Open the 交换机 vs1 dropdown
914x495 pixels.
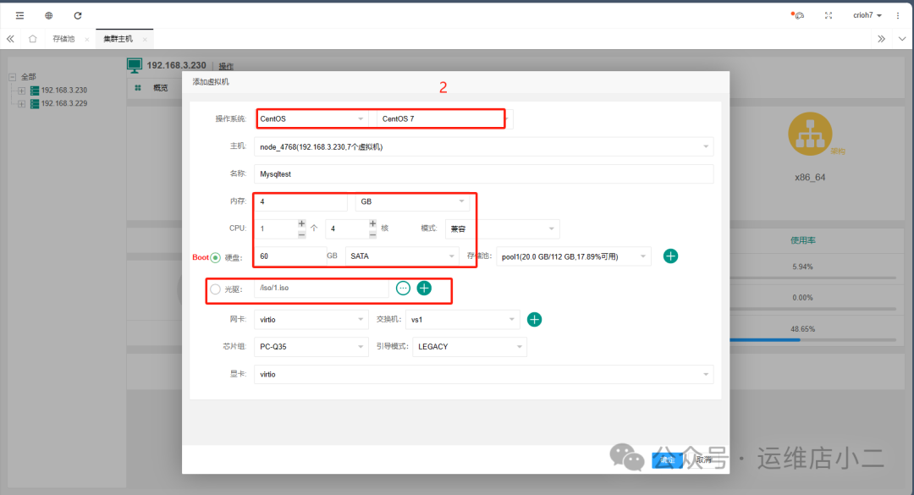click(x=462, y=320)
